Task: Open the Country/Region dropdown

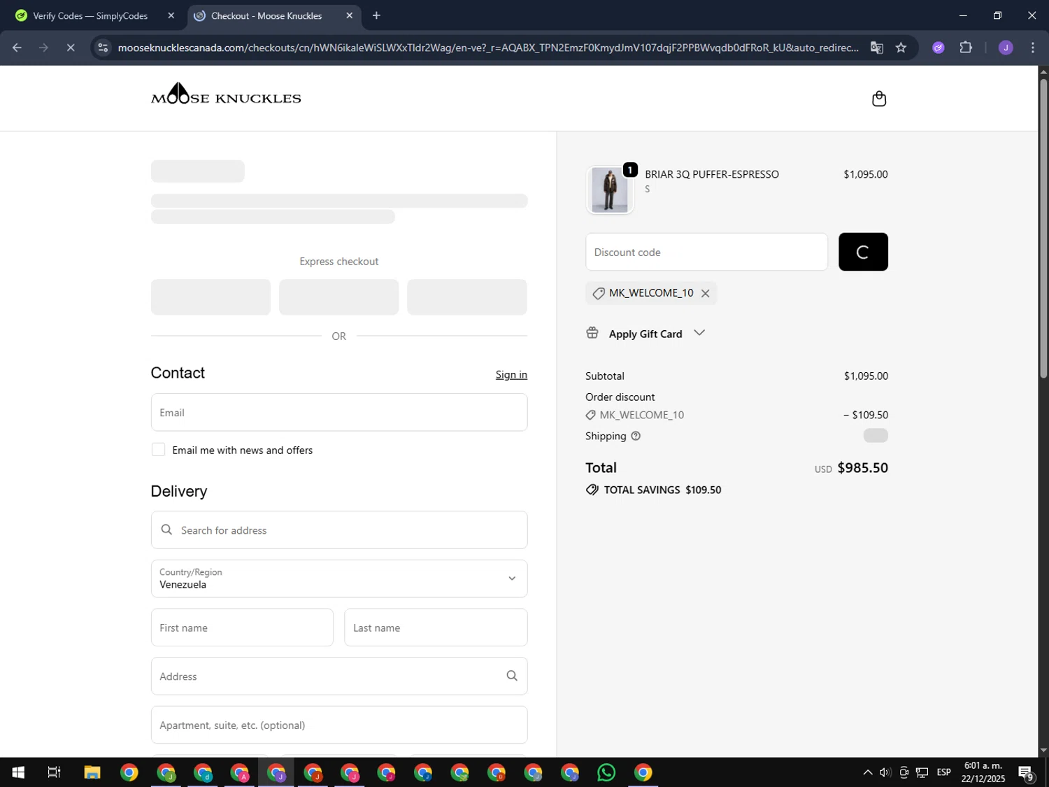Action: click(339, 579)
